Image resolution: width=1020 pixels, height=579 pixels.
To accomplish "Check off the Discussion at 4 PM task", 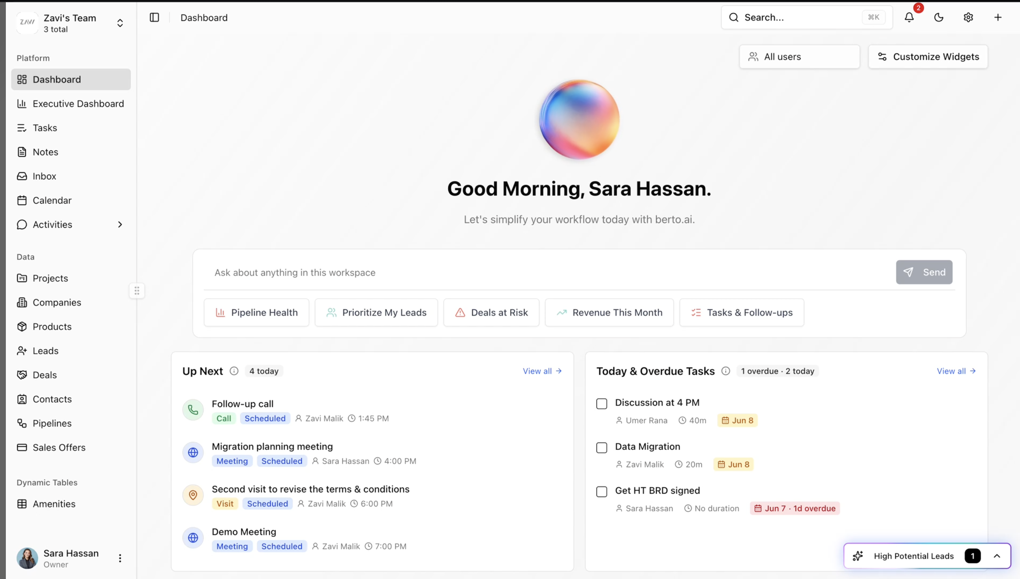I will click(x=602, y=404).
